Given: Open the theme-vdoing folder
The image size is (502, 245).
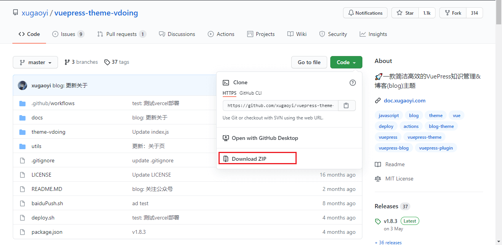Looking at the screenshot, I should point(48,132).
